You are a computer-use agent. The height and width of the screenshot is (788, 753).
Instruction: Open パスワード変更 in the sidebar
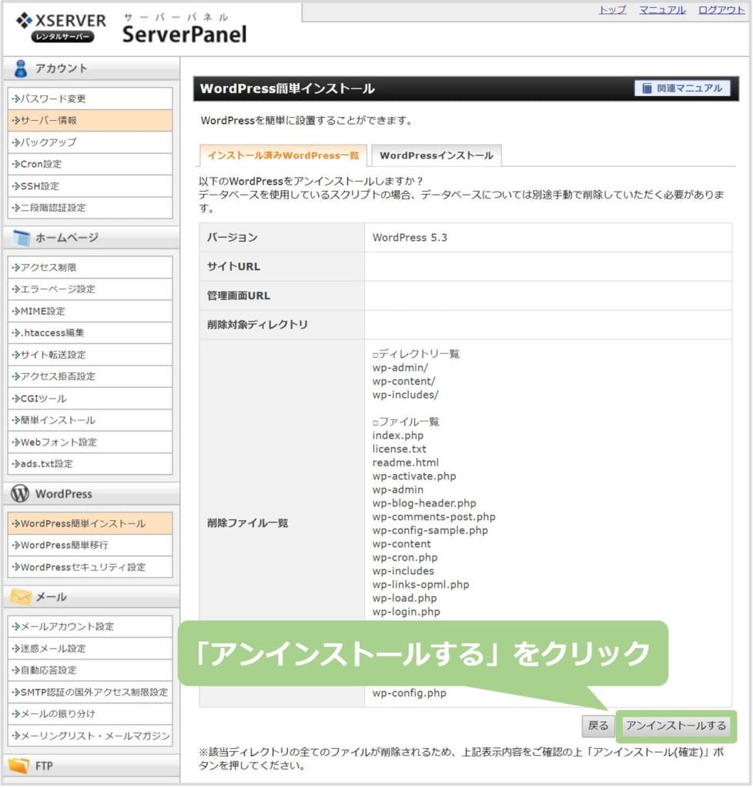tap(53, 99)
